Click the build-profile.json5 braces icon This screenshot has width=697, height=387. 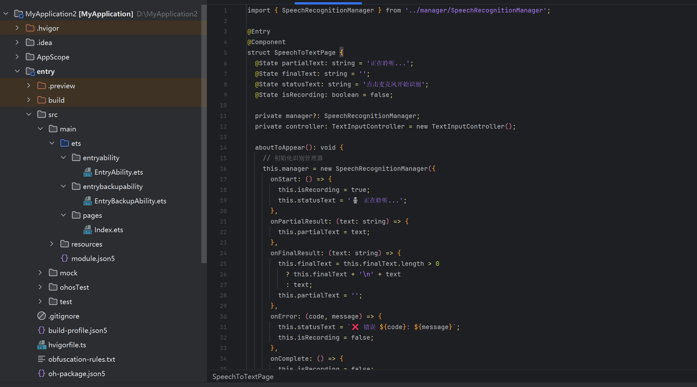(42, 330)
